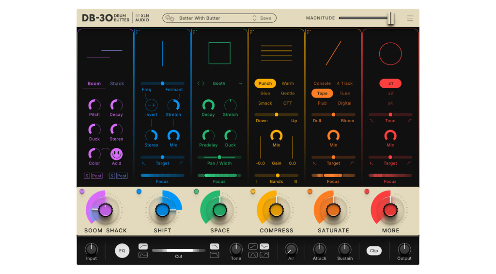
Task: Click the Compress module dotted grip handle
Action: [251, 32]
